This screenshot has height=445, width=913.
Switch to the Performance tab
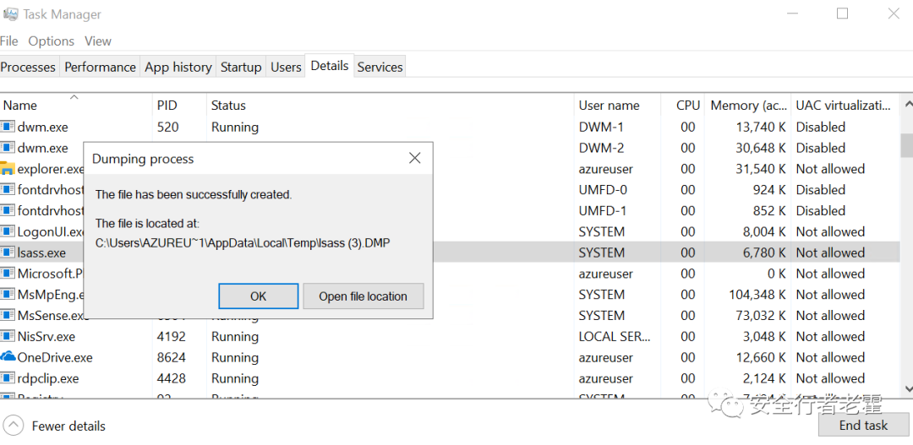click(x=100, y=67)
